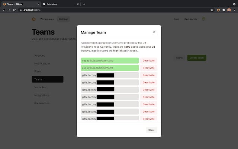Image resolution: width=238 pixels, height=149 pixels.
Task: Click into the first green username input field
Action: pyautogui.click(x=110, y=60)
